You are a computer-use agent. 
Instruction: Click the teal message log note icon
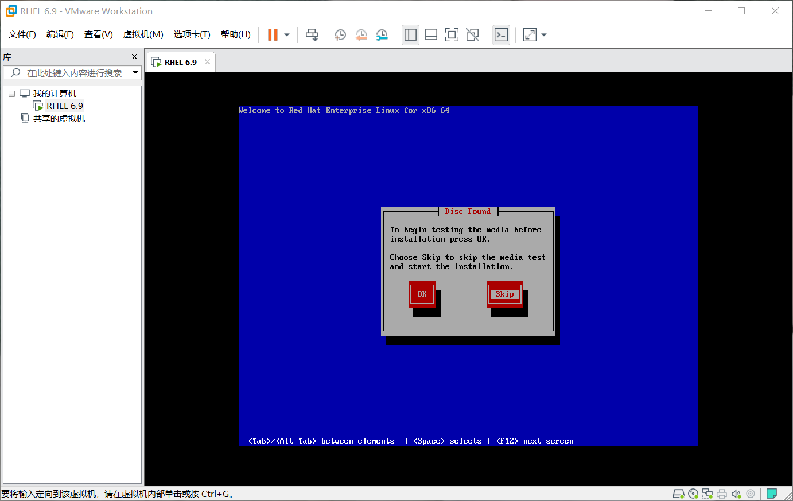point(772,494)
